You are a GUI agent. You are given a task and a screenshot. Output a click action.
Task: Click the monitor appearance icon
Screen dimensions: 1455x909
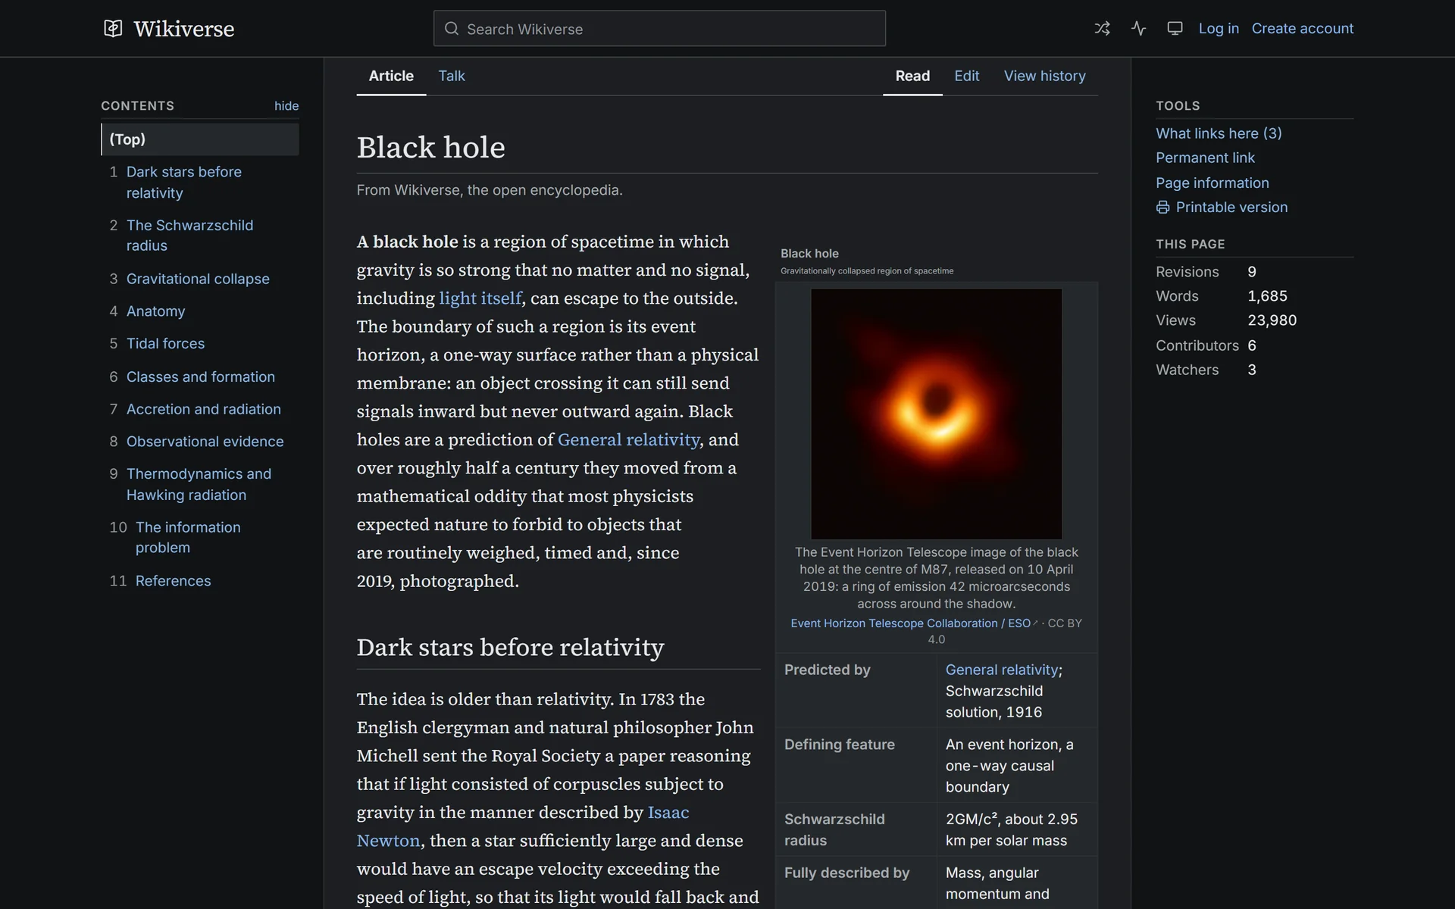(1175, 29)
